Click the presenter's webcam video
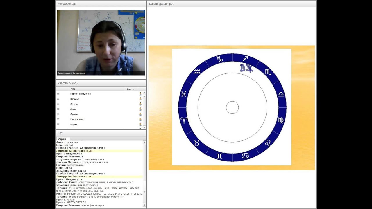Screen dimensions: 372x209 click(x=101, y=43)
